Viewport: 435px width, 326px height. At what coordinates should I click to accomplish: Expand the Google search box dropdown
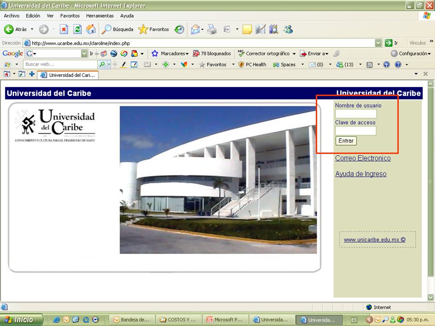pyautogui.click(x=84, y=53)
